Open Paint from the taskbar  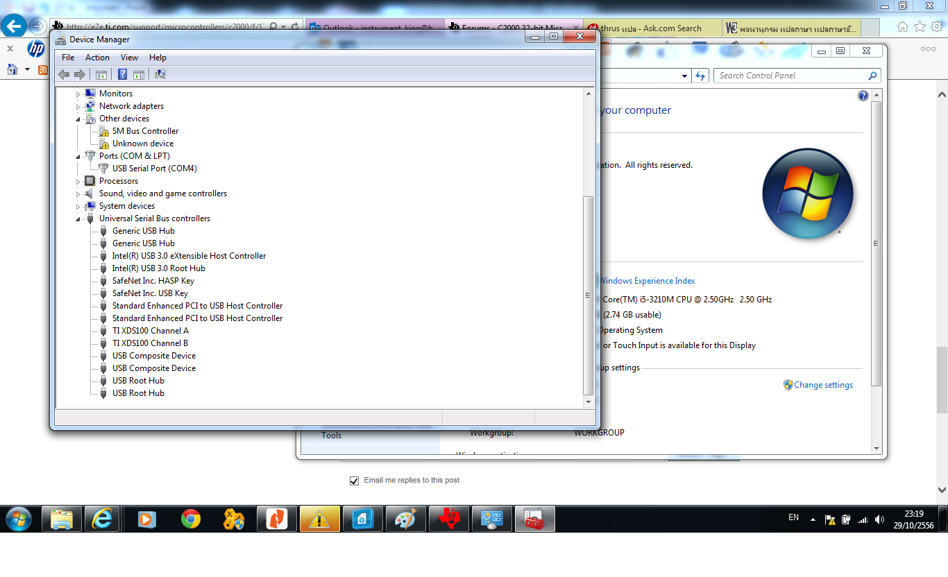[x=406, y=519]
